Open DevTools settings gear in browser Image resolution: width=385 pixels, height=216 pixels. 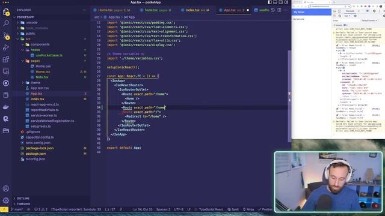[374, 11]
